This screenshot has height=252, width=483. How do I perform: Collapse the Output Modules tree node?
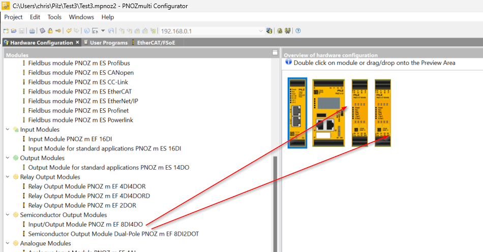[8, 158]
